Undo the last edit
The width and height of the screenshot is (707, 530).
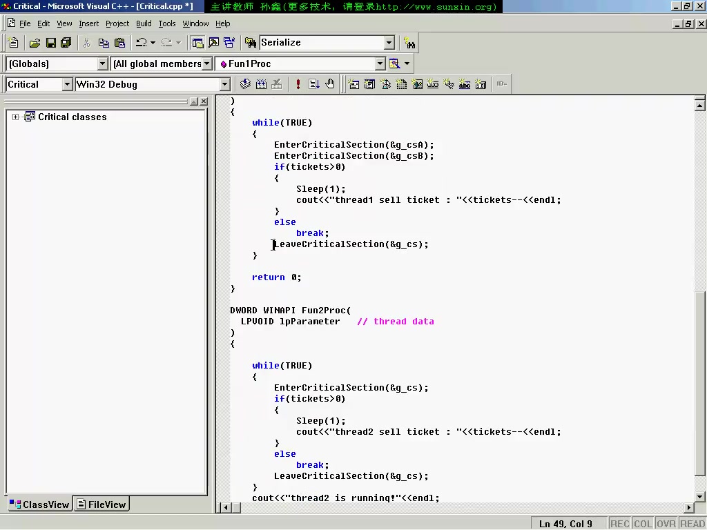[x=141, y=42]
